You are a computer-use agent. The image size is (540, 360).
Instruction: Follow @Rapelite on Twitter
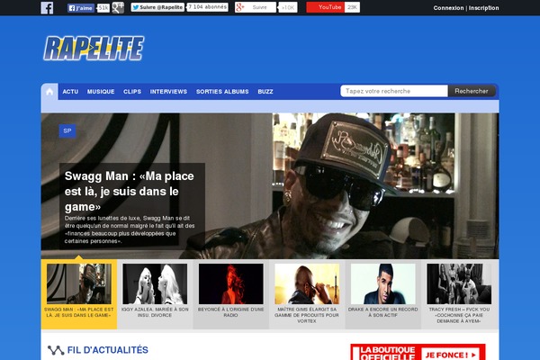157,7
